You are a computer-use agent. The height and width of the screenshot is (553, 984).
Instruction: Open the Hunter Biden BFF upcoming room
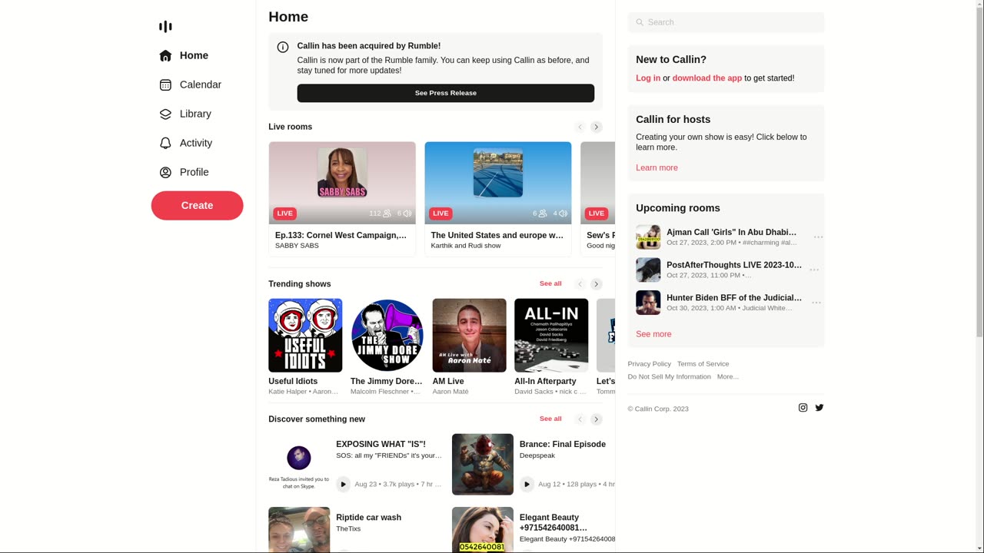point(734,298)
